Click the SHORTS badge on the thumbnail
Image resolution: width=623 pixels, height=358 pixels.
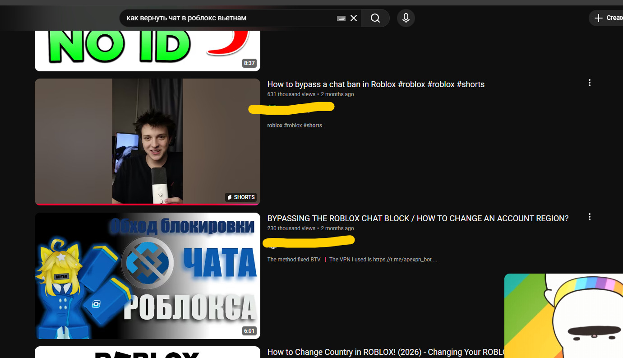pyautogui.click(x=241, y=197)
